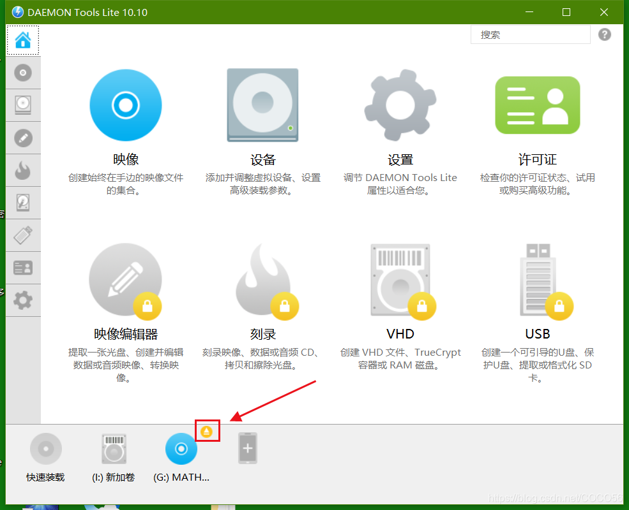Screen dimensions: 629x510
Task: Close the DAEMON Tools Lite window
Action: point(603,12)
